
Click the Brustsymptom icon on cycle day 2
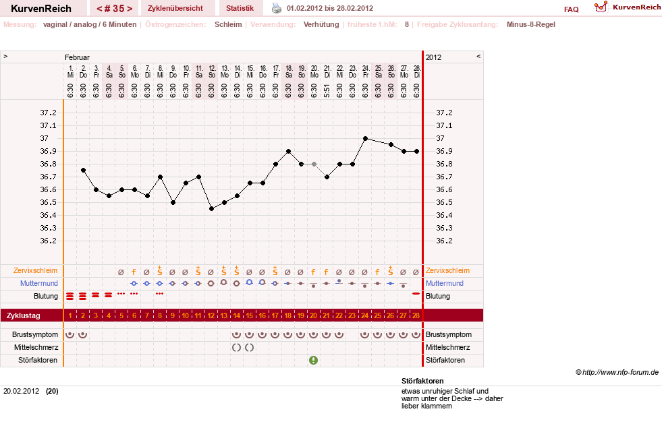(x=83, y=334)
